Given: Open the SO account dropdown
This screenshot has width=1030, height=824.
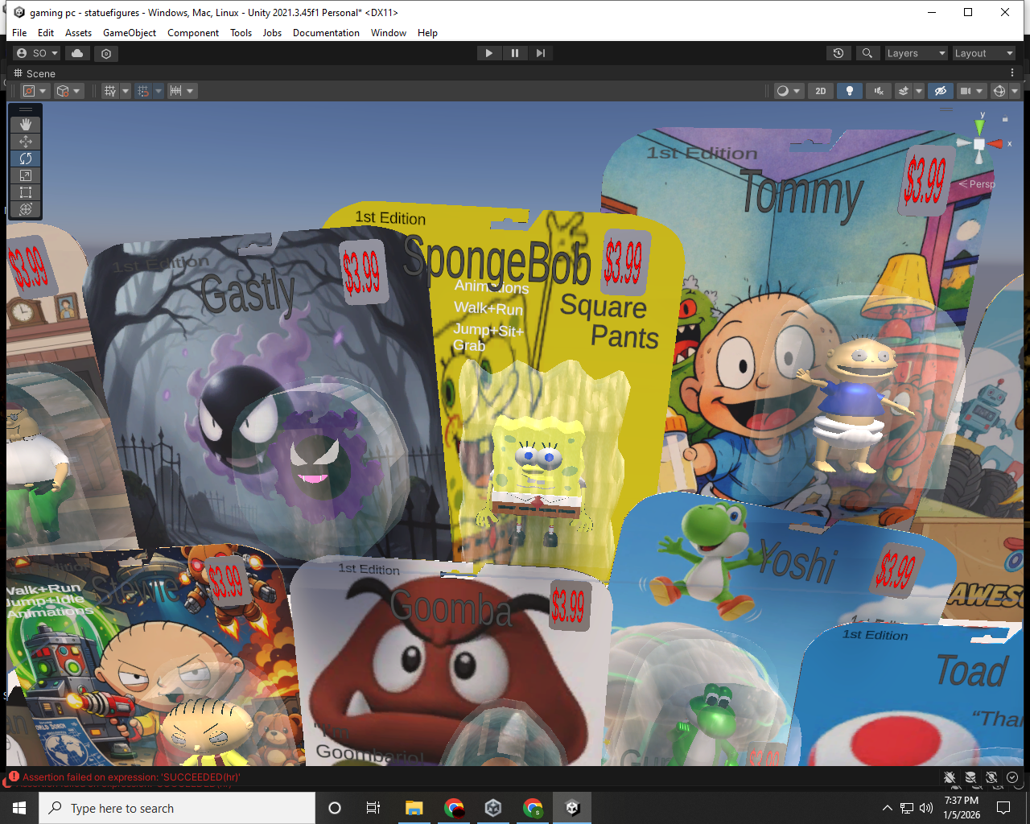Looking at the screenshot, I should [37, 53].
